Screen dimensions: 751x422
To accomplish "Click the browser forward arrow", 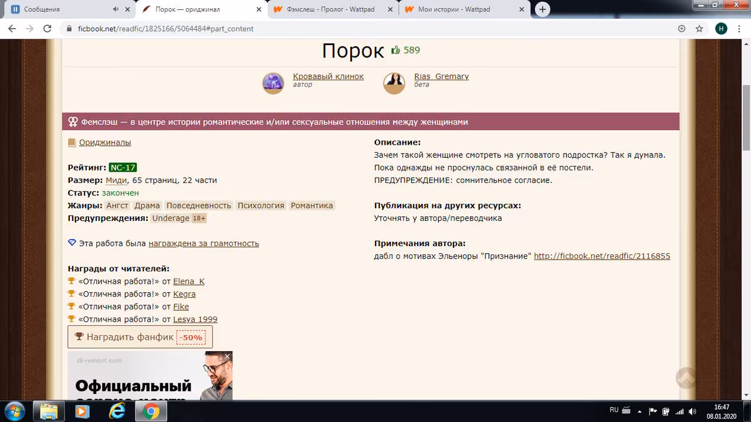I will 30,28.
